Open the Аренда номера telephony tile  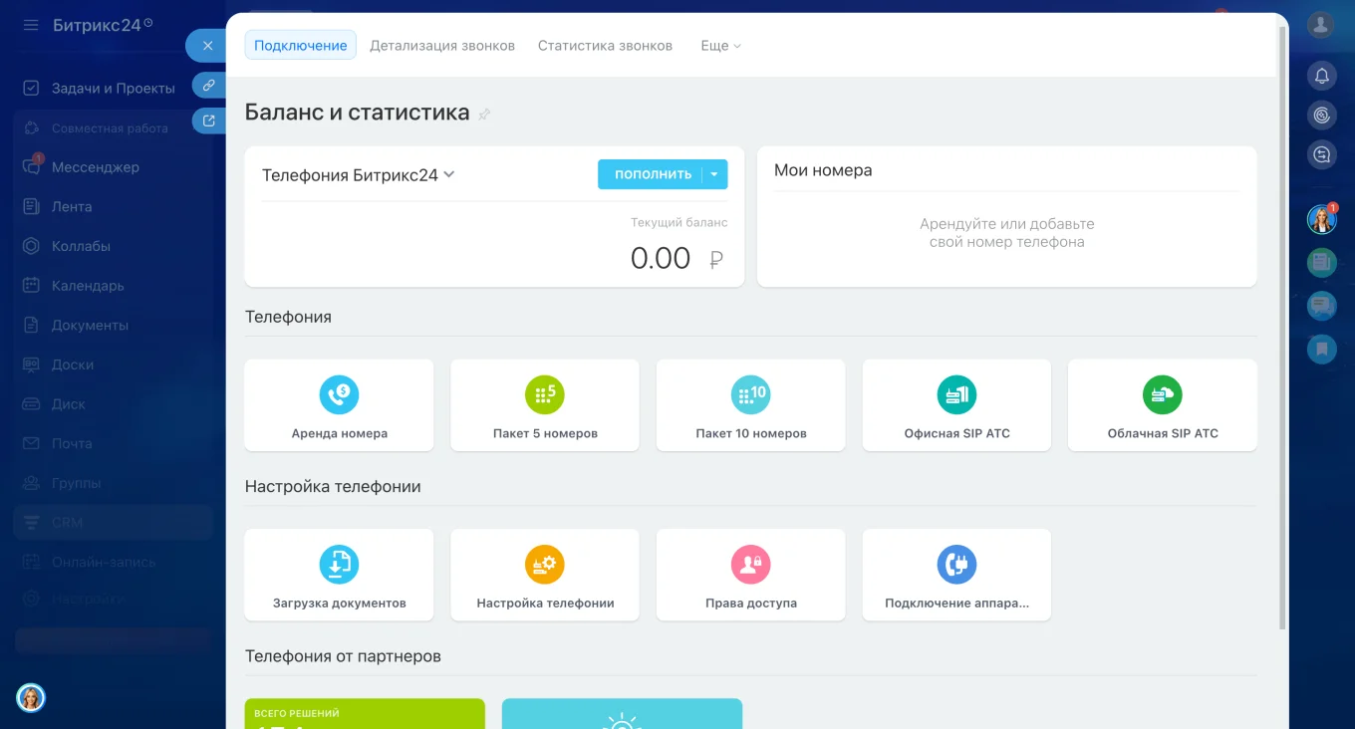pyautogui.click(x=339, y=404)
